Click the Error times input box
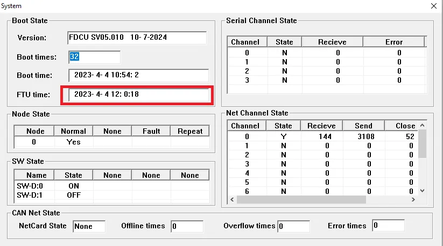The width and height of the screenshot is (443, 246). coord(388,226)
